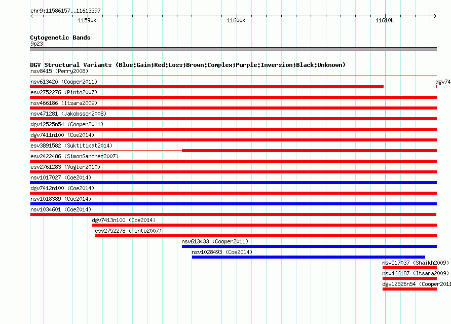Screen dimensions: 451x324
Task: Select the red bar under nsv517037
Action: coord(409,268)
